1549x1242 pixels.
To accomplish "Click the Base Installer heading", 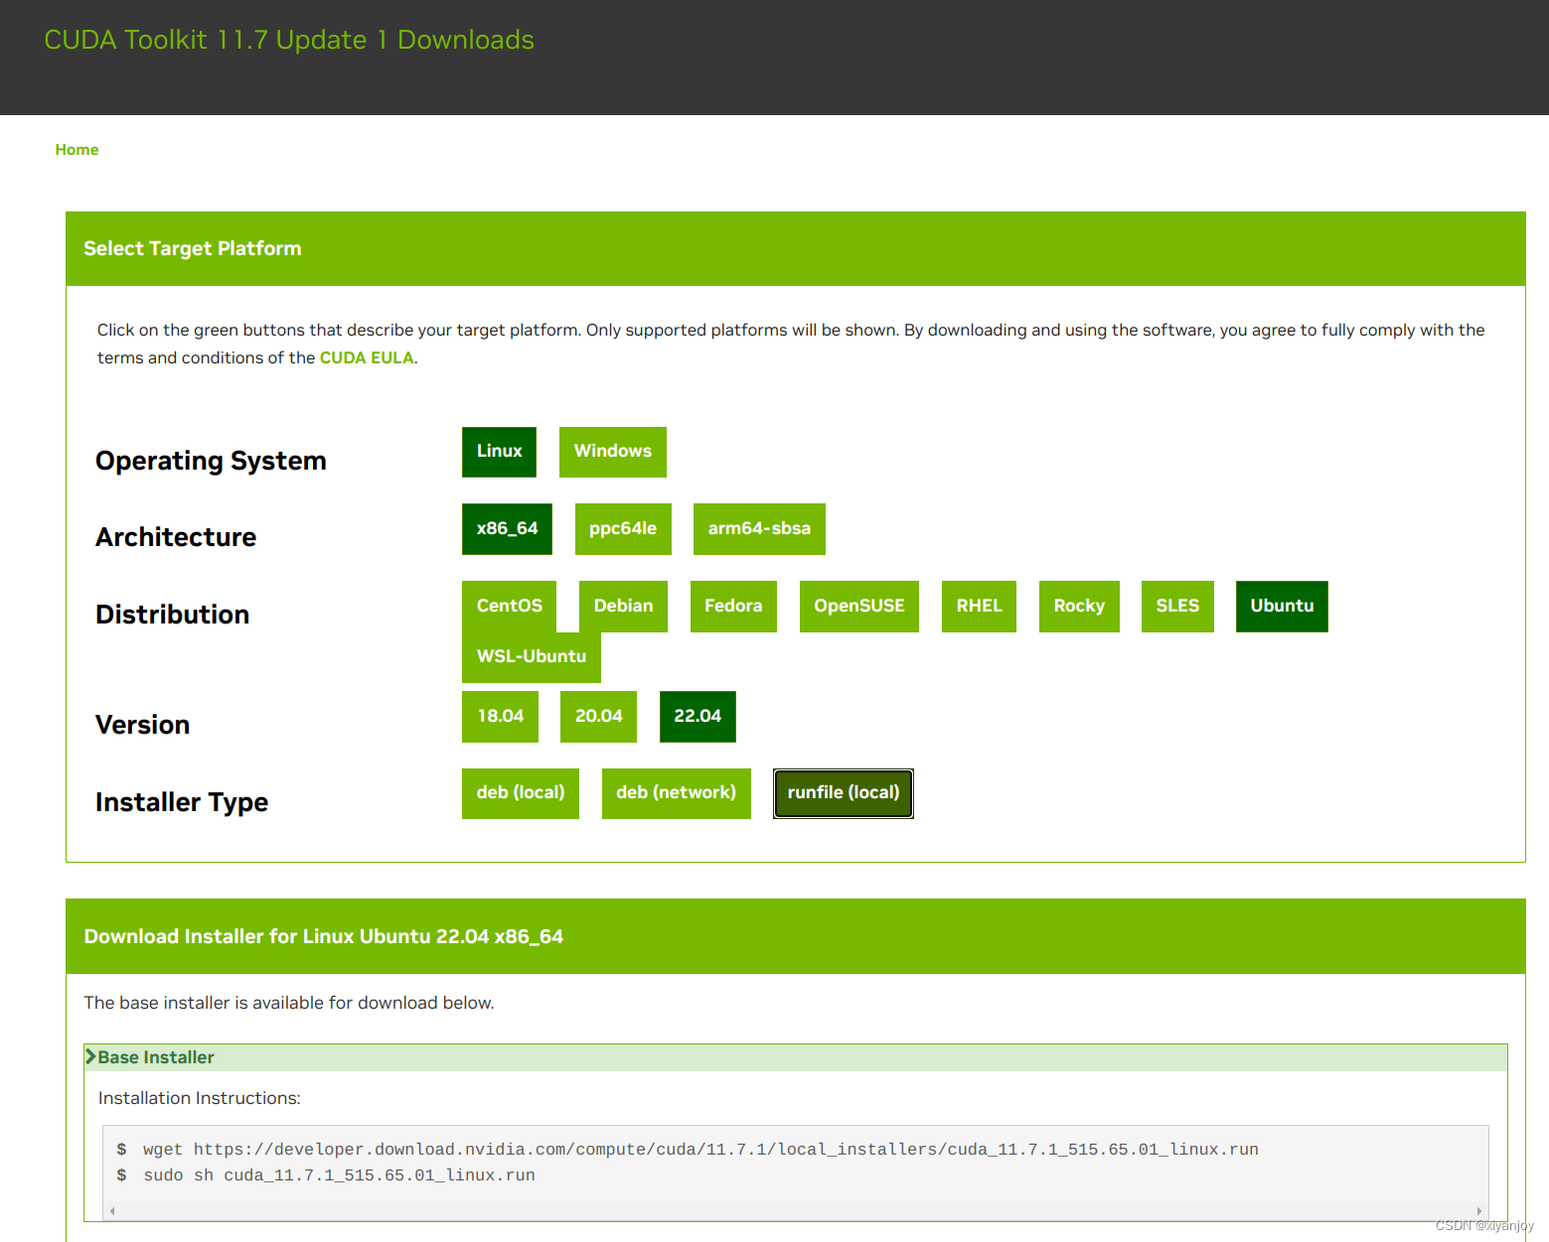I will (156, 1057).
